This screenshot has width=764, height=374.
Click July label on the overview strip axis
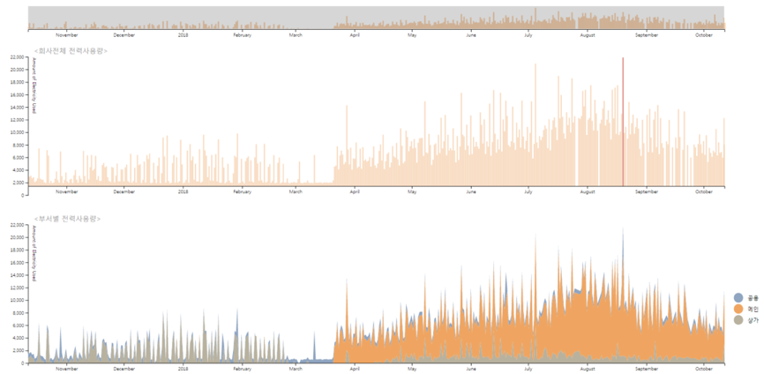tap(528, 35)
